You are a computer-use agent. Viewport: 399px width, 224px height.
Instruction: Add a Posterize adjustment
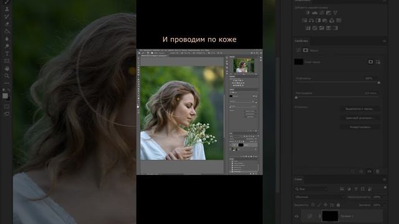click(x=315, y=28)
